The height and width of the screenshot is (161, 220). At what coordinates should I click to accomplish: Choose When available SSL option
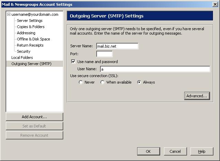[x=102, y=82]
